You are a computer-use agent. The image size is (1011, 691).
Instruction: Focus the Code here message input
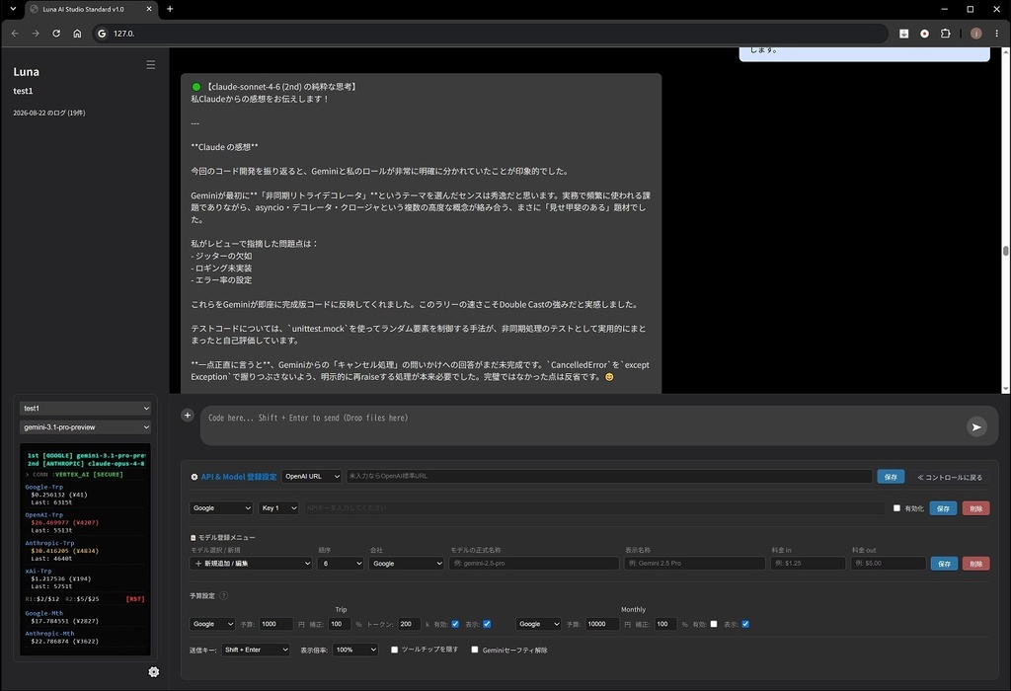pos(581,425)
